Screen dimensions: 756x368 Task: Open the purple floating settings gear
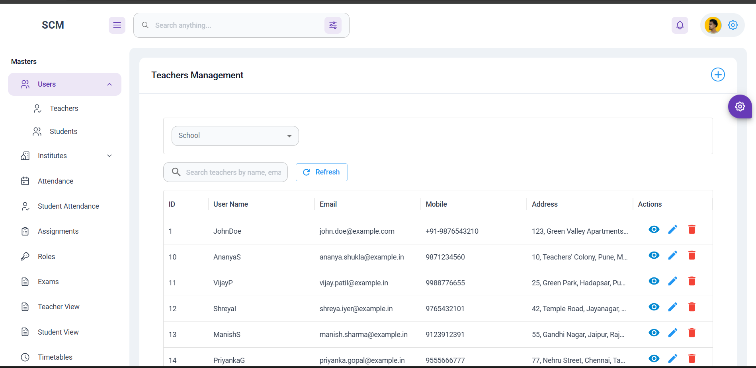tap(739, 107)
